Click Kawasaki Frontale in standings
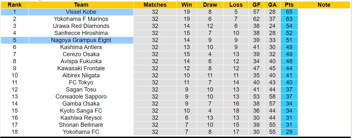The image size is (352, 138). point(81,68)
